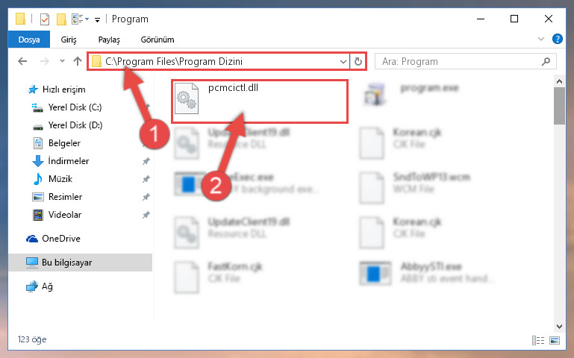Switch to the Görünüm tab
Image resolution: width=574 pixels, height=358 pixels.
(157, 40)
